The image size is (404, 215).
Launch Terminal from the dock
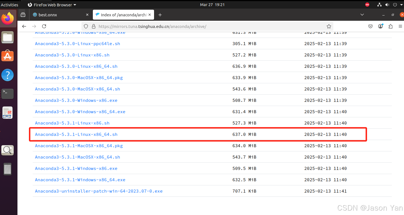coord(7,94)
